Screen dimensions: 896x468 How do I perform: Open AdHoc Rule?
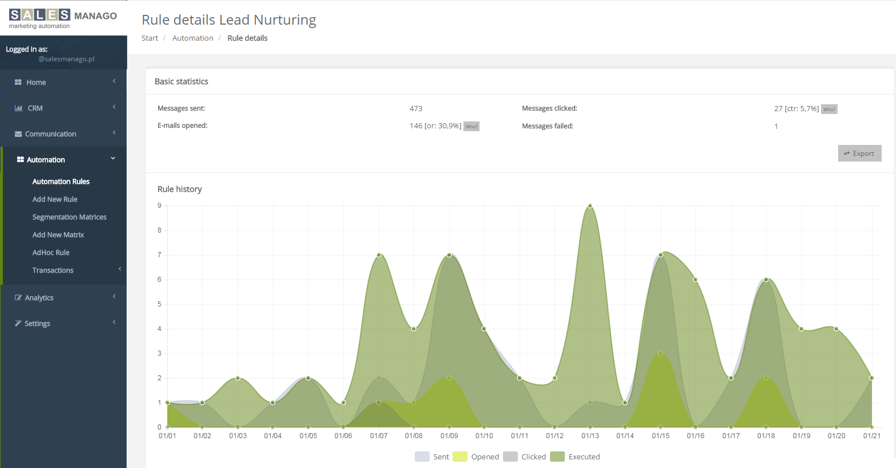(x=51, y=253)
